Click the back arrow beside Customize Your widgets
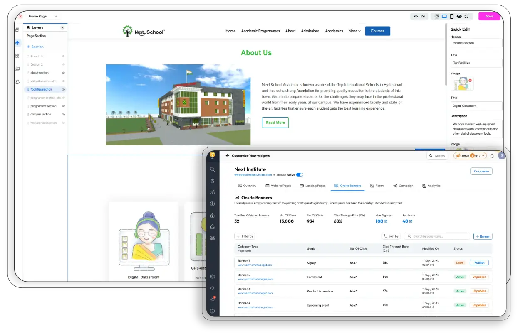Image resolution: width=520 pixels, height=336 pixels. point(228,156)
